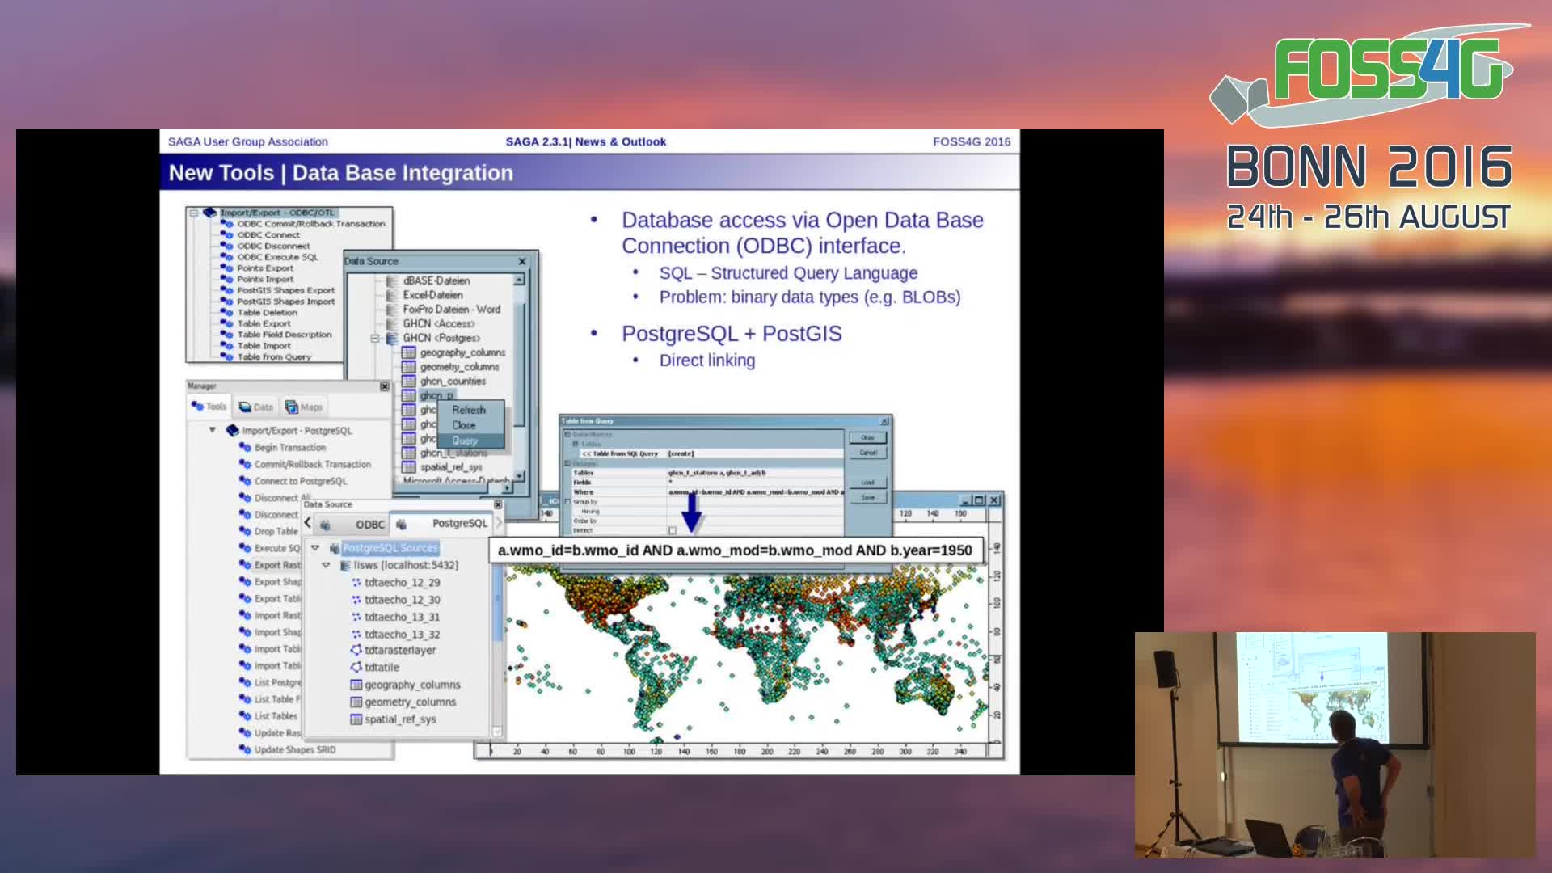Image resolution: width=1552 pixels, height=873 pixels.
Task: Collapse the Import/Export - PostgreSQL triangle
Action: pyautogui.click(x=213, y=430)
